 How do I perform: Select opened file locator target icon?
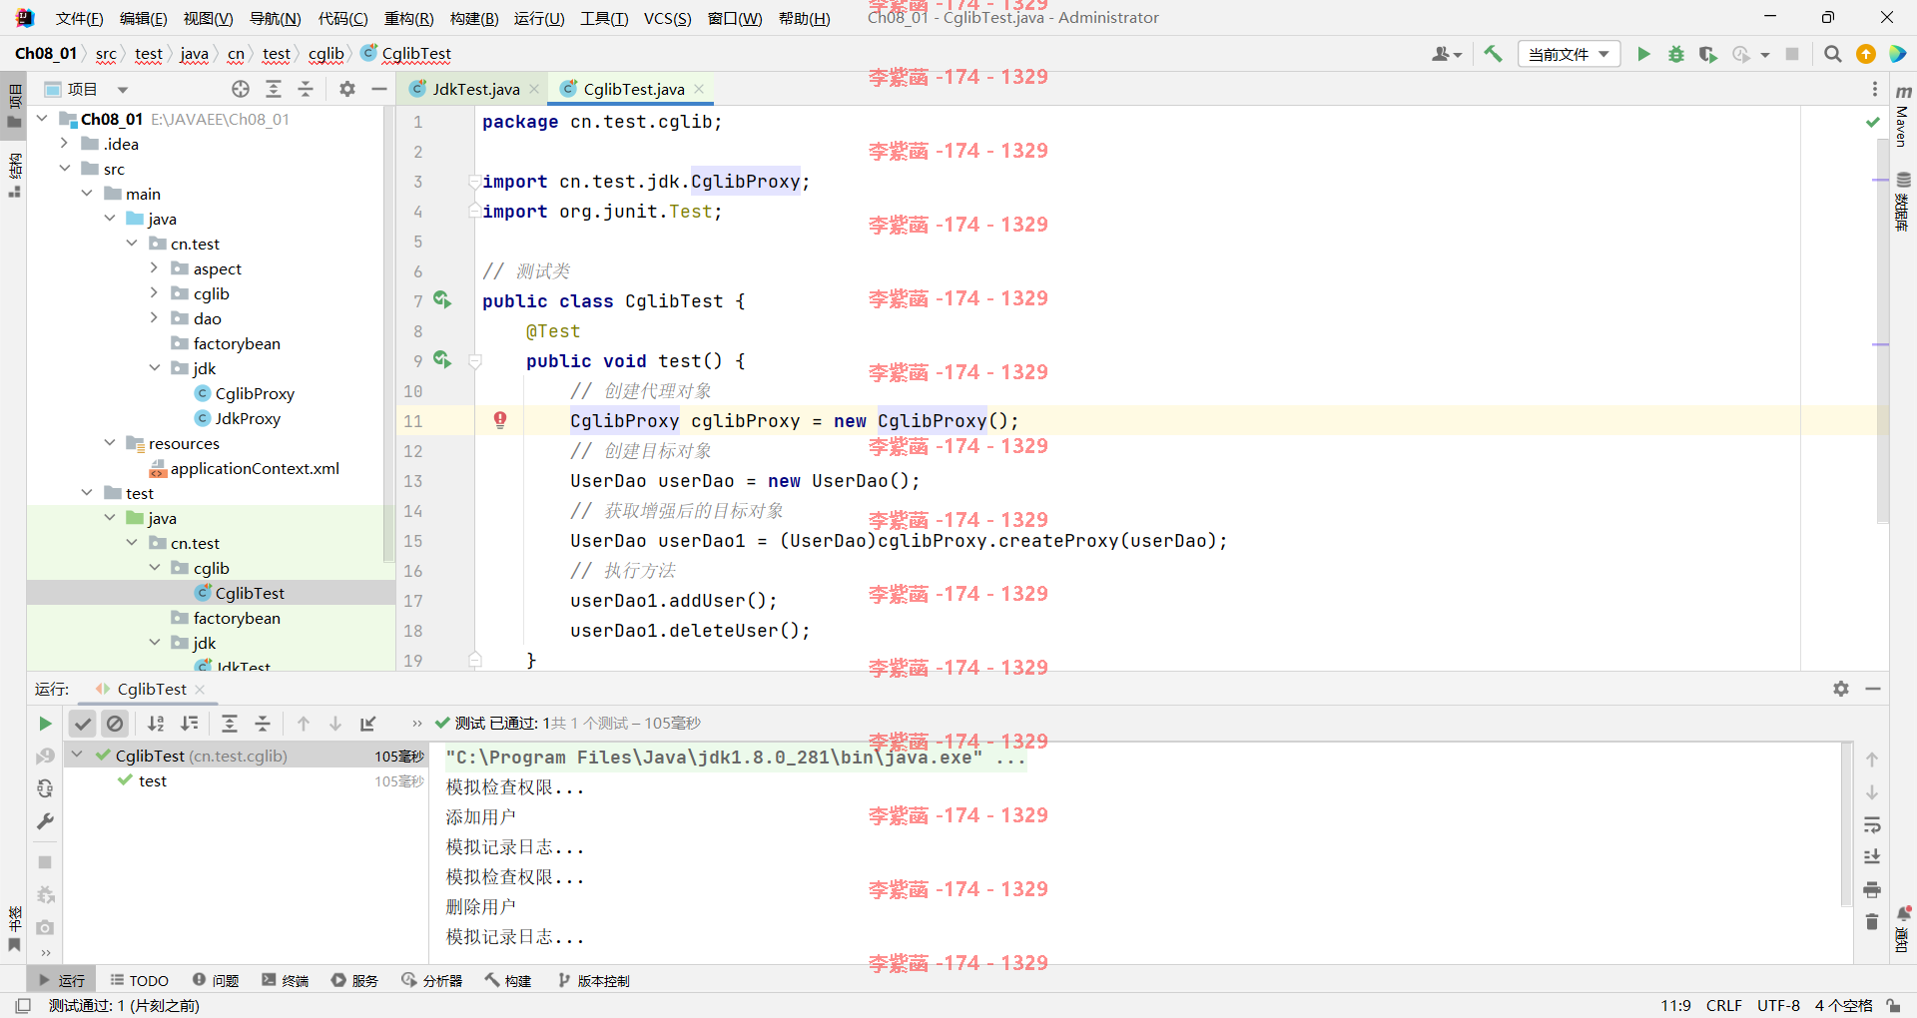241,89
